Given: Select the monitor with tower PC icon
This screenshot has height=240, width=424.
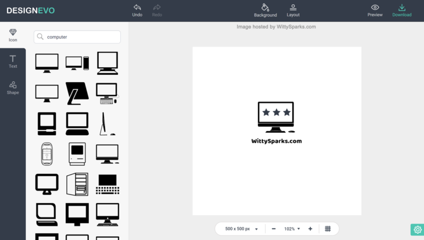Looking at the screenshot, I should [x=77, y=63].
